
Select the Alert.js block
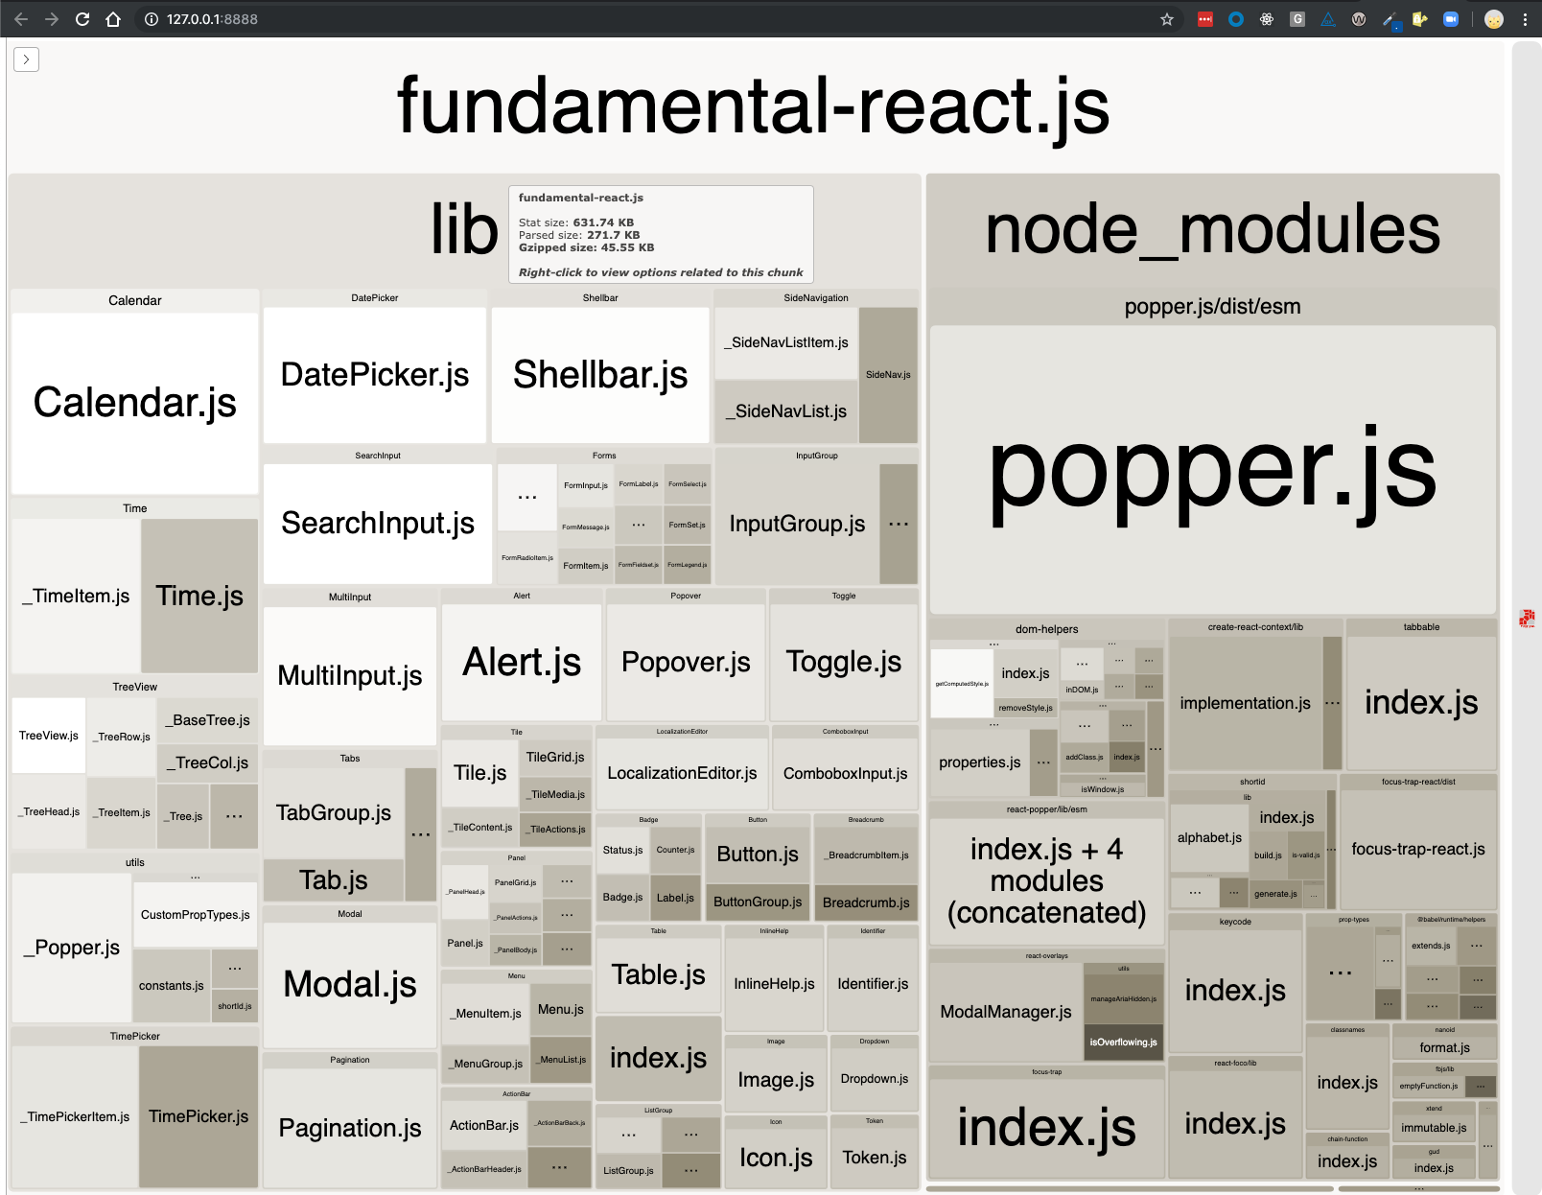coord(522,662)
